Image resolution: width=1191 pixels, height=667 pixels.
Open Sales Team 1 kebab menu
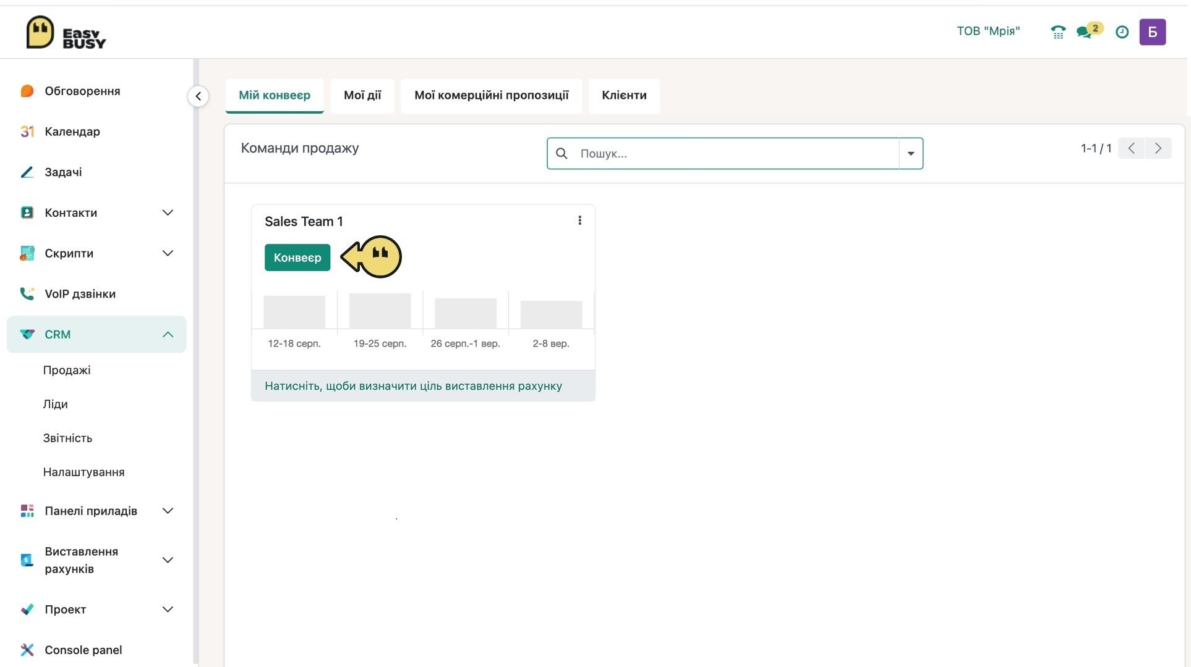click(579, 220)
